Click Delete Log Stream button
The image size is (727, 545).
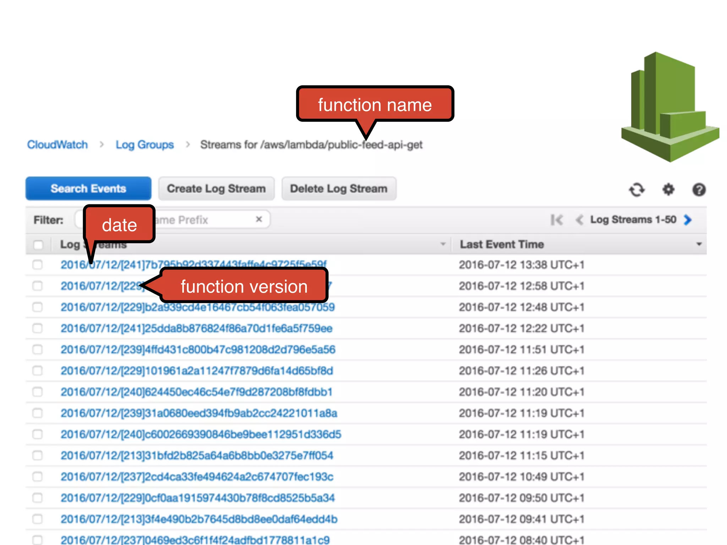point(339,188)
